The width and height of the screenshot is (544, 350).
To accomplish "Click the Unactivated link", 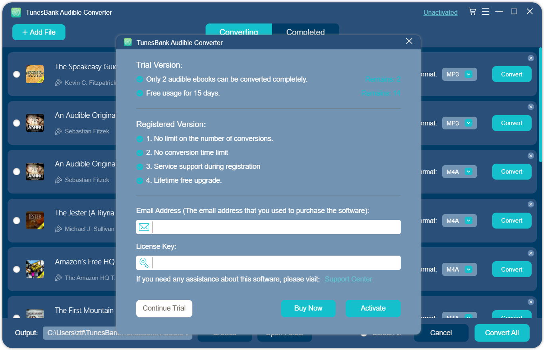I will (441, 12).
